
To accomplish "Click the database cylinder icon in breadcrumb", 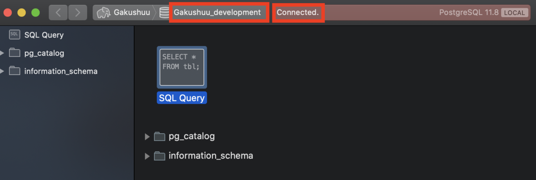I will tap(164, 13).
